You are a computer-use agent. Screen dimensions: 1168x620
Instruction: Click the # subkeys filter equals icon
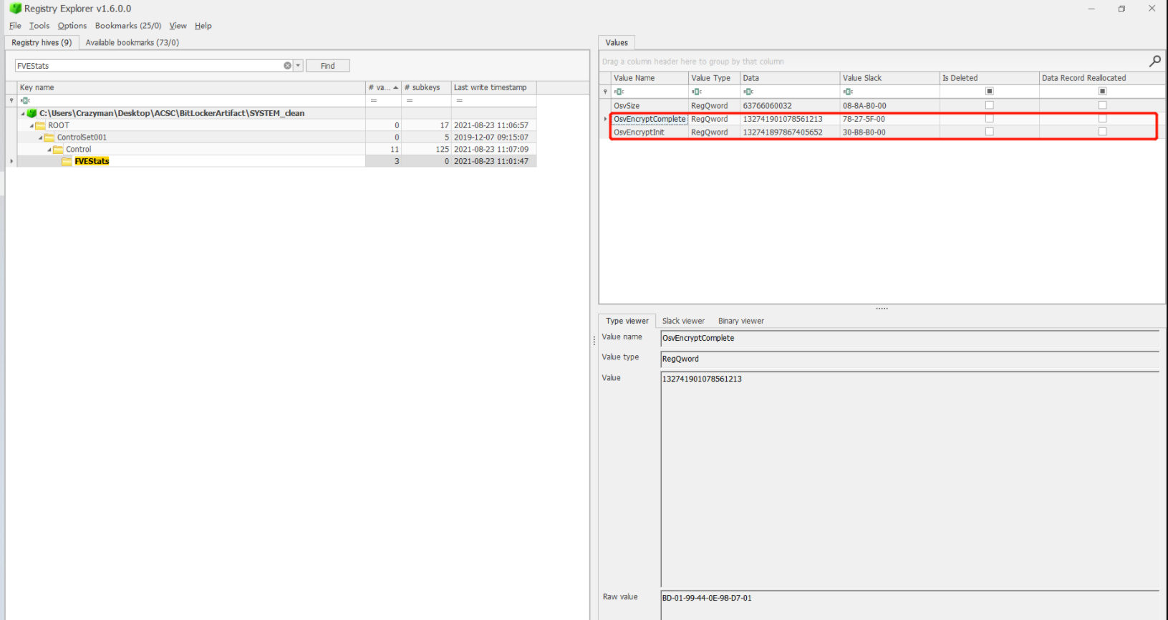click(x=409, y=100)
